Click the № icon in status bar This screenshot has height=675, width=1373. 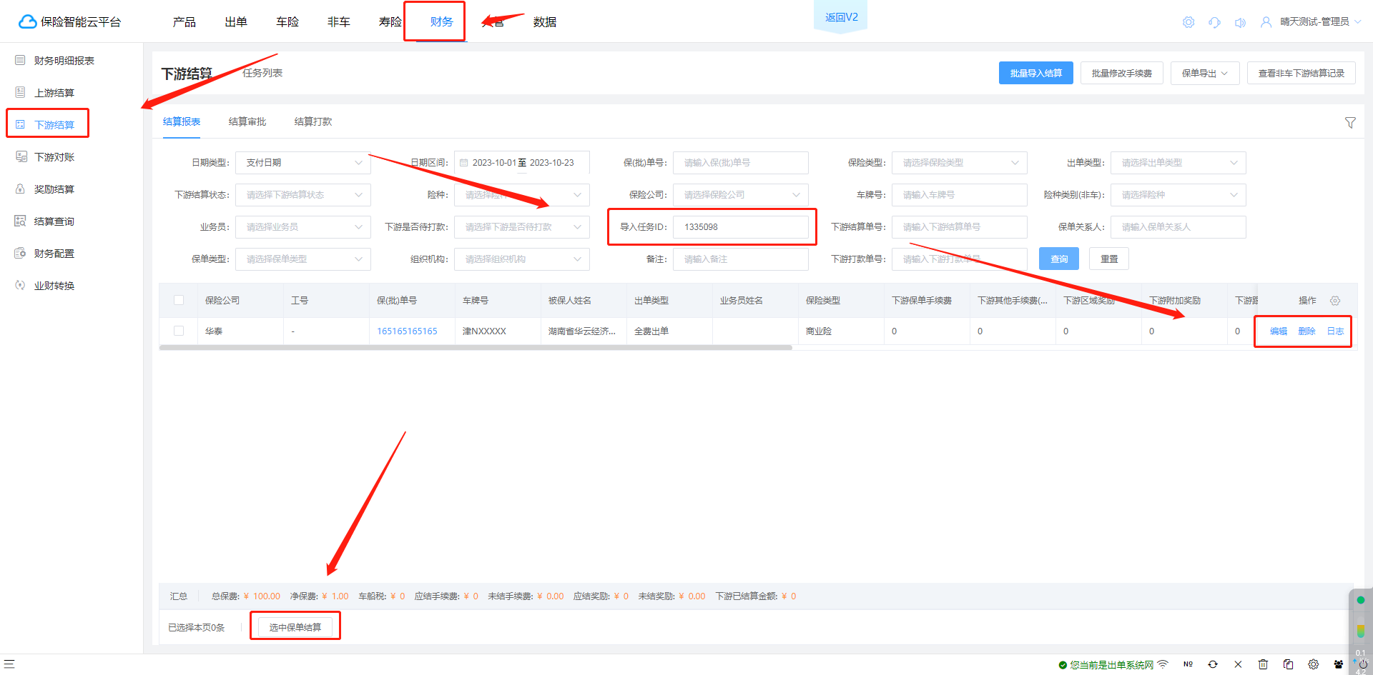(1188, 664)
